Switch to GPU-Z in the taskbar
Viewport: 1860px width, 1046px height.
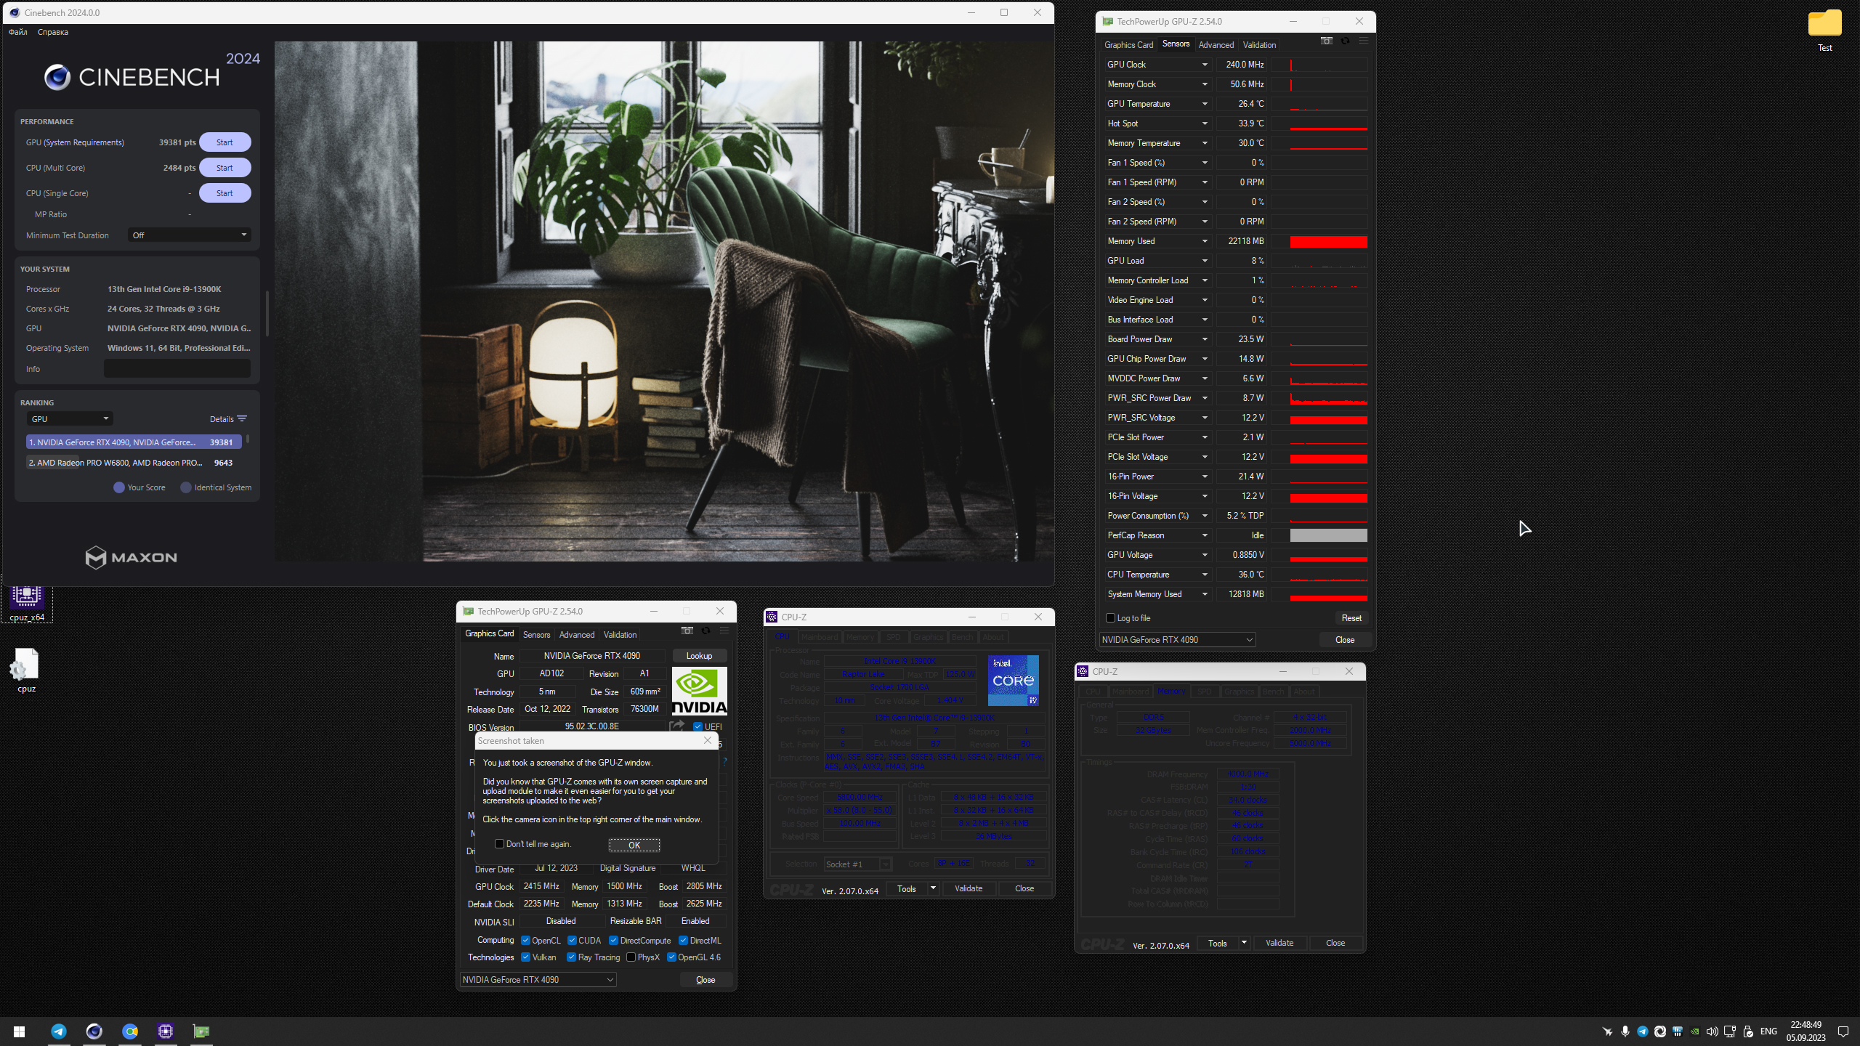(201, 1031)
